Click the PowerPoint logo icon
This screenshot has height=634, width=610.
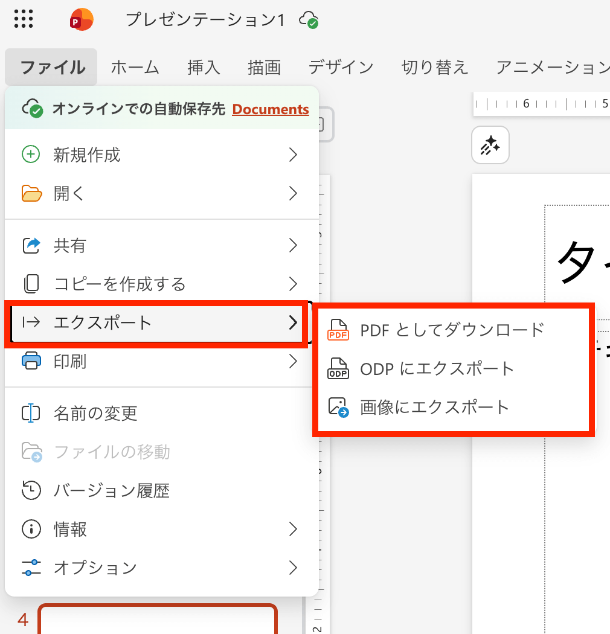pyautogui.click(x=81, y=20)
